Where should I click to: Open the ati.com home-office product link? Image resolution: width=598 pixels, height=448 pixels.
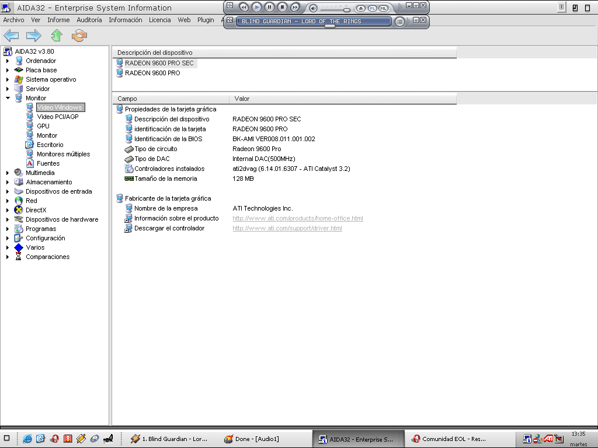click(298, 219)
